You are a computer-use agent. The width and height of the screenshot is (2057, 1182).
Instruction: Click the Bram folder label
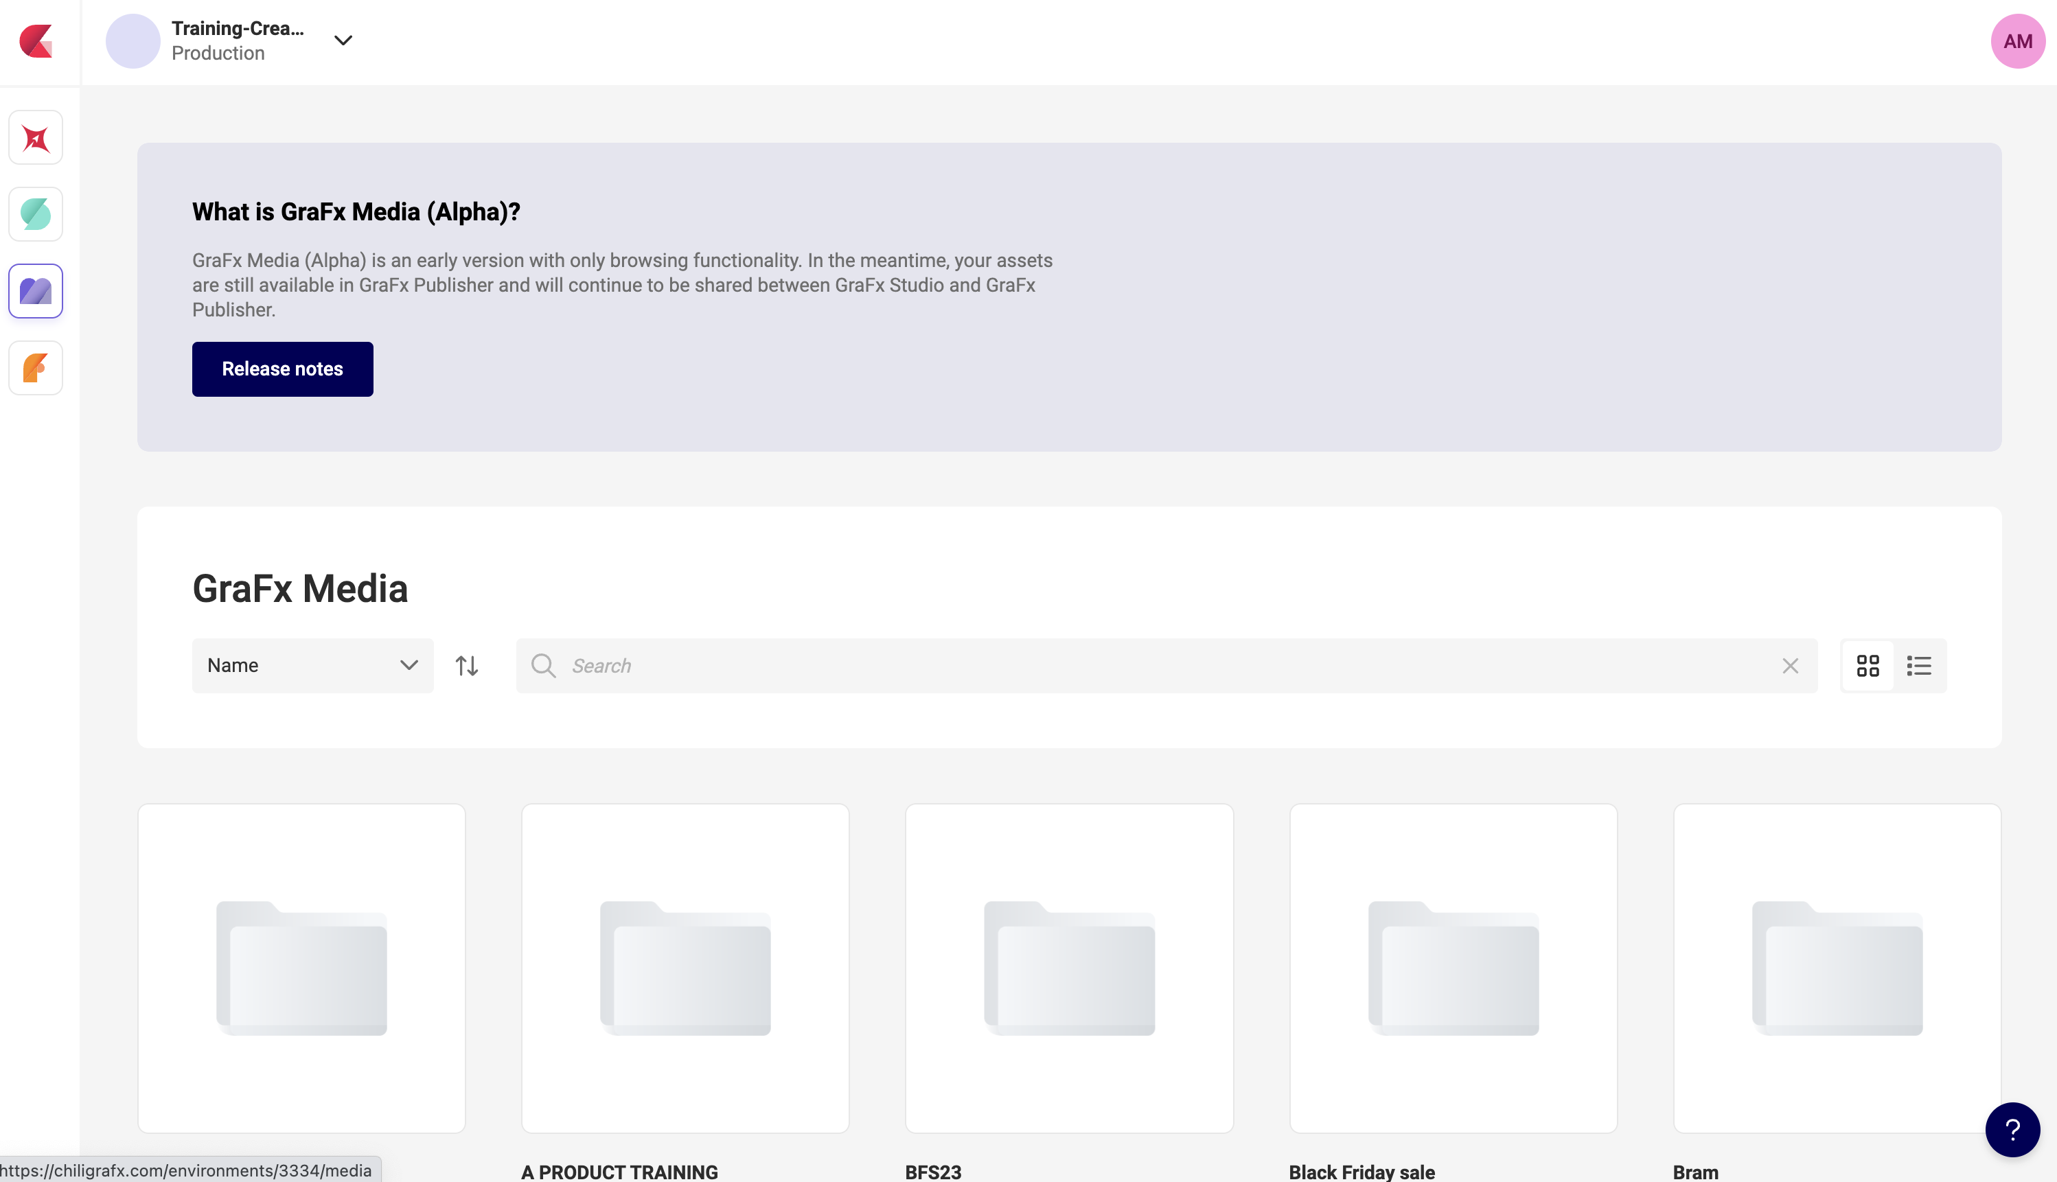[1695, 1172]
